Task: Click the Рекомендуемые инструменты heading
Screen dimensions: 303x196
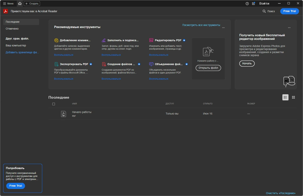Action: pos(77,27)
